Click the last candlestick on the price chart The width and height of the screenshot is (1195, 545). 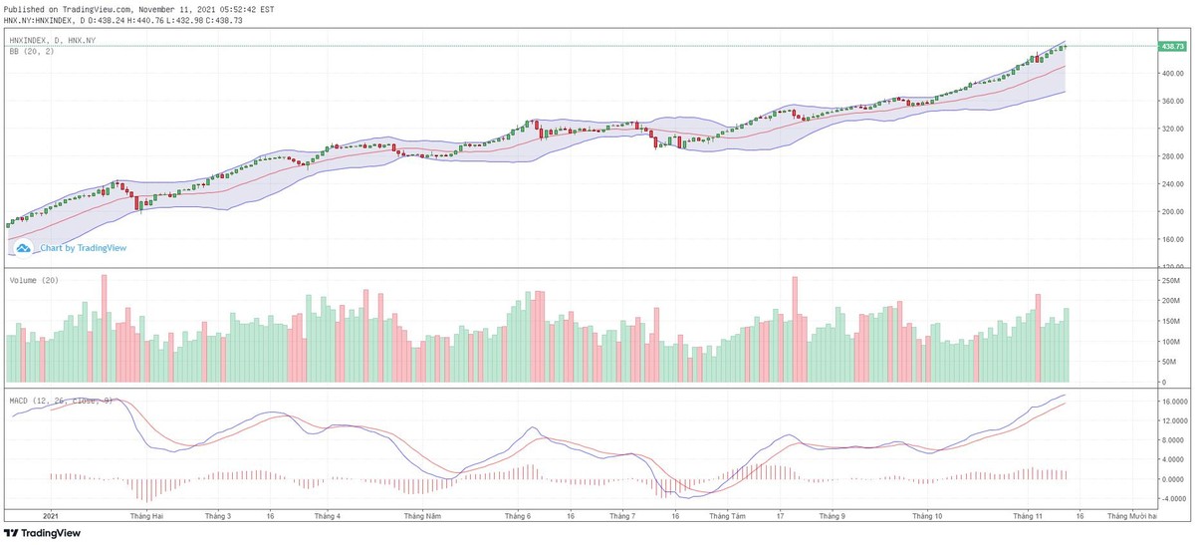(x=1066, y=46)
